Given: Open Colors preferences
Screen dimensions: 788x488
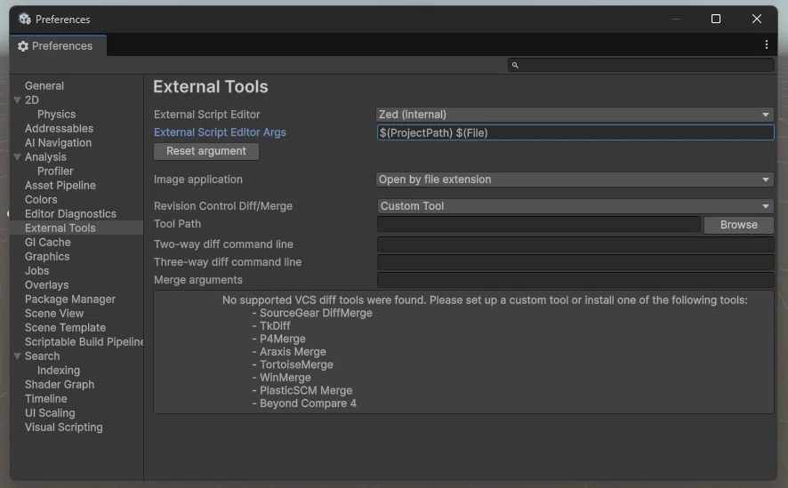Looking at the screenshot, I should click(x=41, y=199).
